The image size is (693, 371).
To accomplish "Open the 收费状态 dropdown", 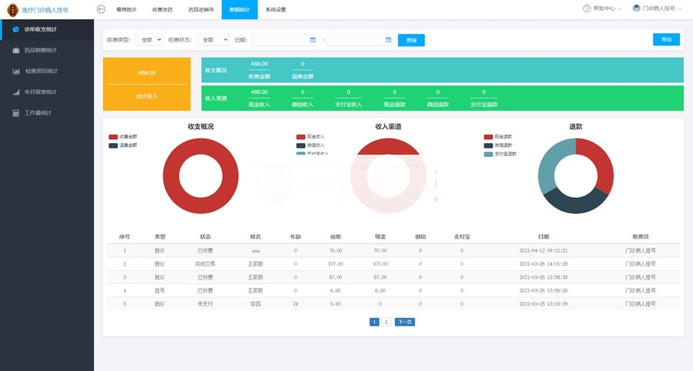I will 213,39.
